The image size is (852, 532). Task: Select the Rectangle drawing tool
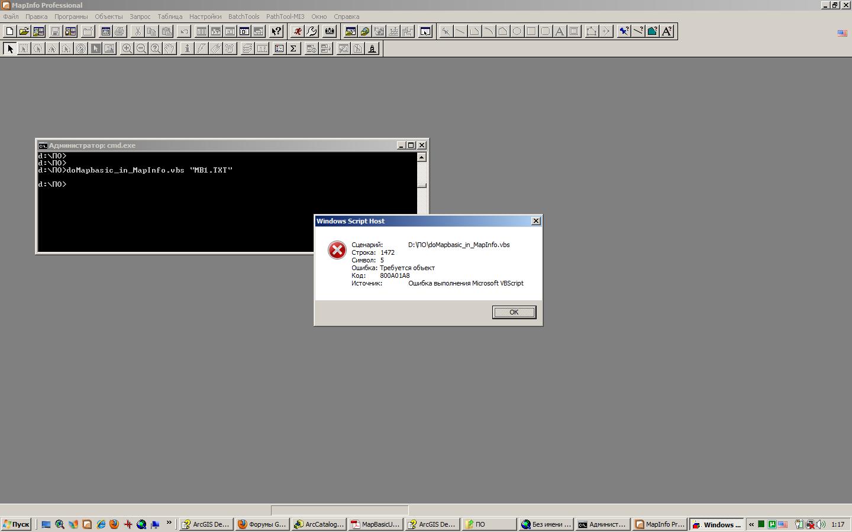click(x=531, y=31)
